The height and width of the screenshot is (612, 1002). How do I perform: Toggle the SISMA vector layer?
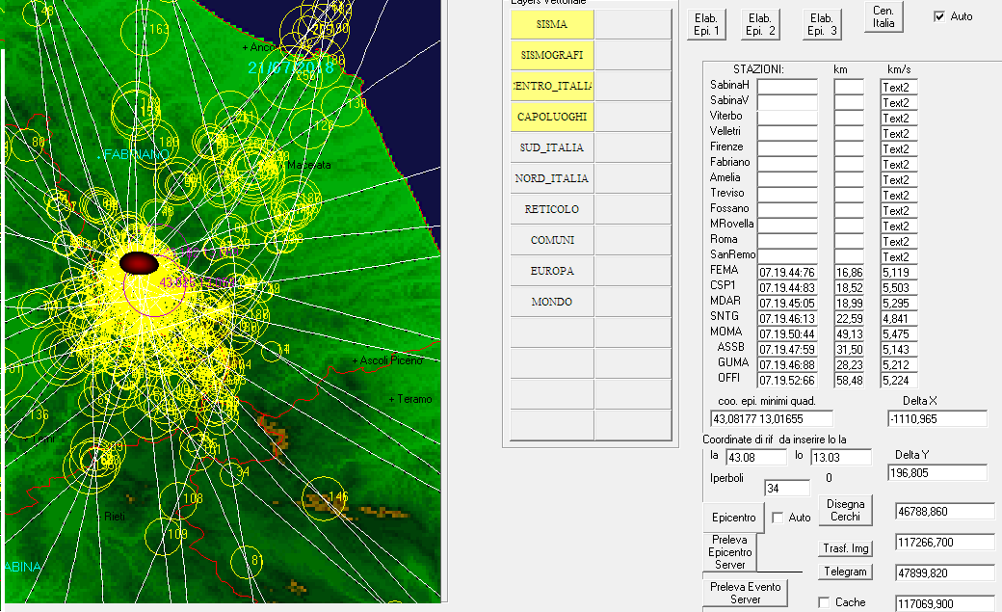pyautogui.click(x=552, y=24)
